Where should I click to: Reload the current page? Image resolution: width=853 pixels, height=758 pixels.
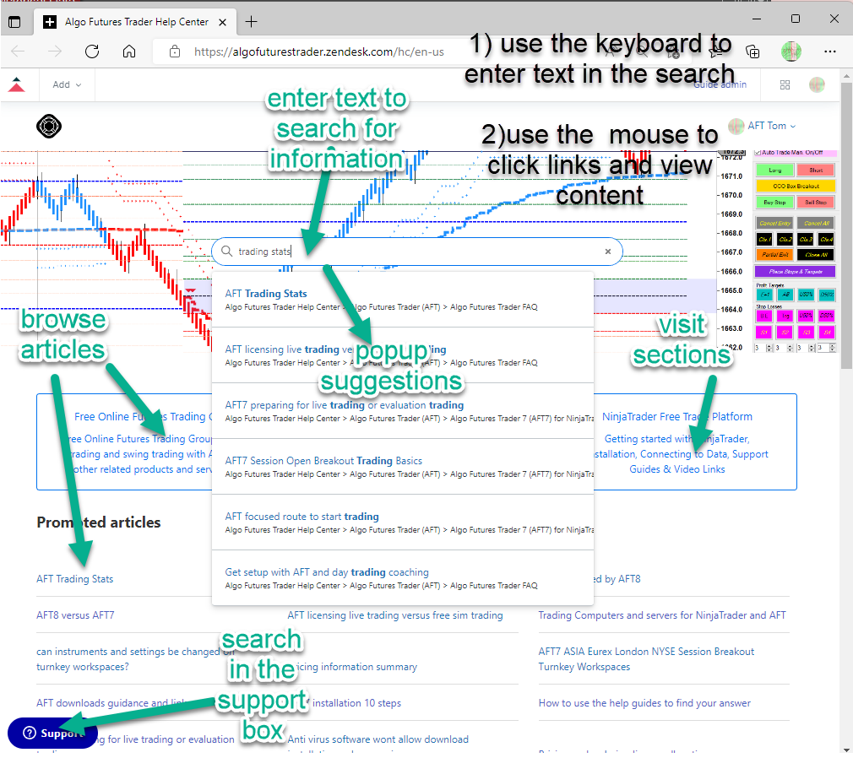(92, 51)
